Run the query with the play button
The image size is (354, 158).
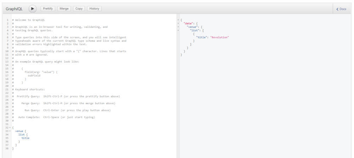[x=32, y=9]
